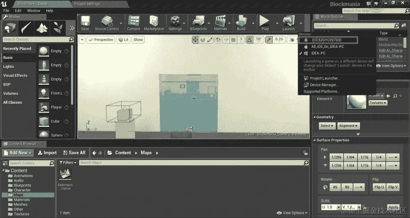Open the viewport Show menu
Screen dimensions: 410x218
coord(138,40)
